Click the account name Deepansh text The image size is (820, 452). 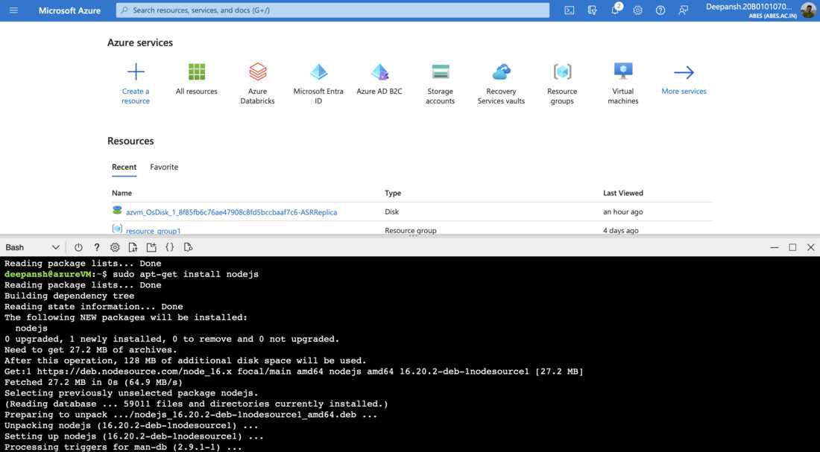click(x=748, y=7)
